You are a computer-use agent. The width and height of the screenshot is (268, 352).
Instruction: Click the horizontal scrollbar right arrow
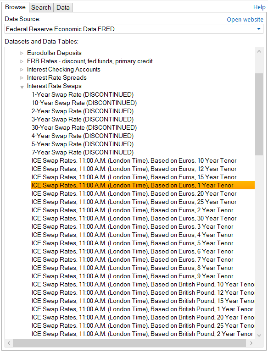(251, 343)
